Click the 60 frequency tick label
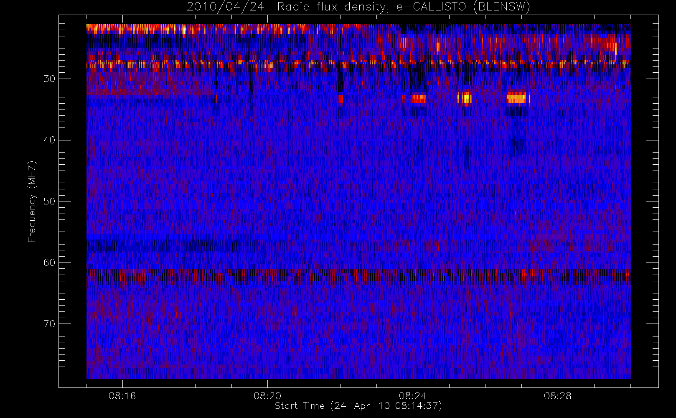The height and width of the screenshot is (418, 676). pyautogui.click(x=49, y=263)
